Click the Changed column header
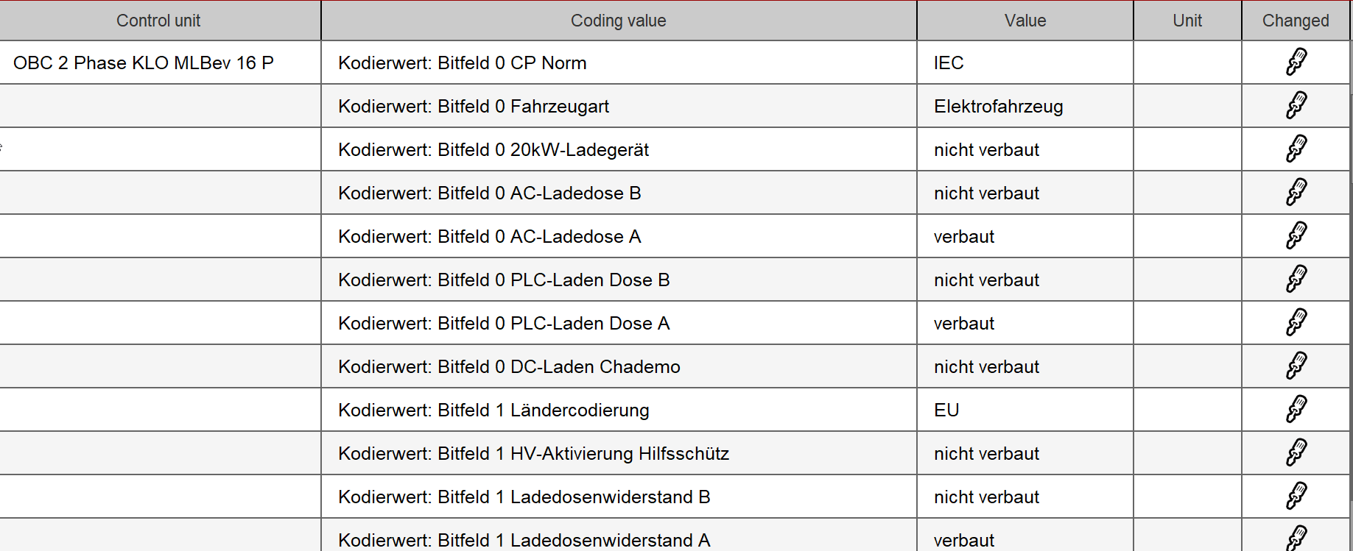1353x551 pixels. (1296, 21)
